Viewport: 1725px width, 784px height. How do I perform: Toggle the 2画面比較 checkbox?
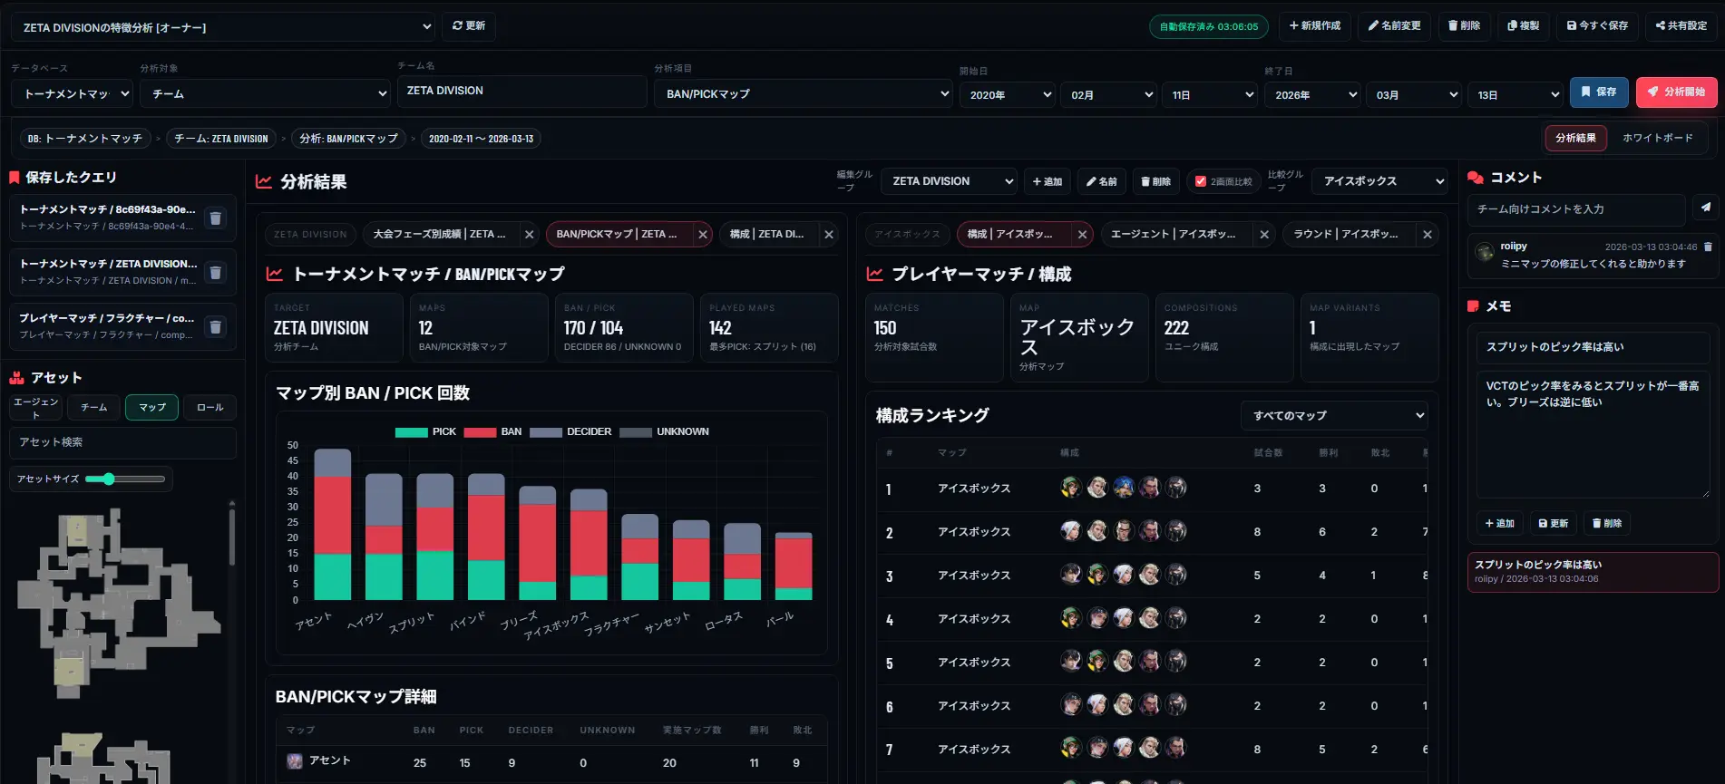tap(1201, 181)
